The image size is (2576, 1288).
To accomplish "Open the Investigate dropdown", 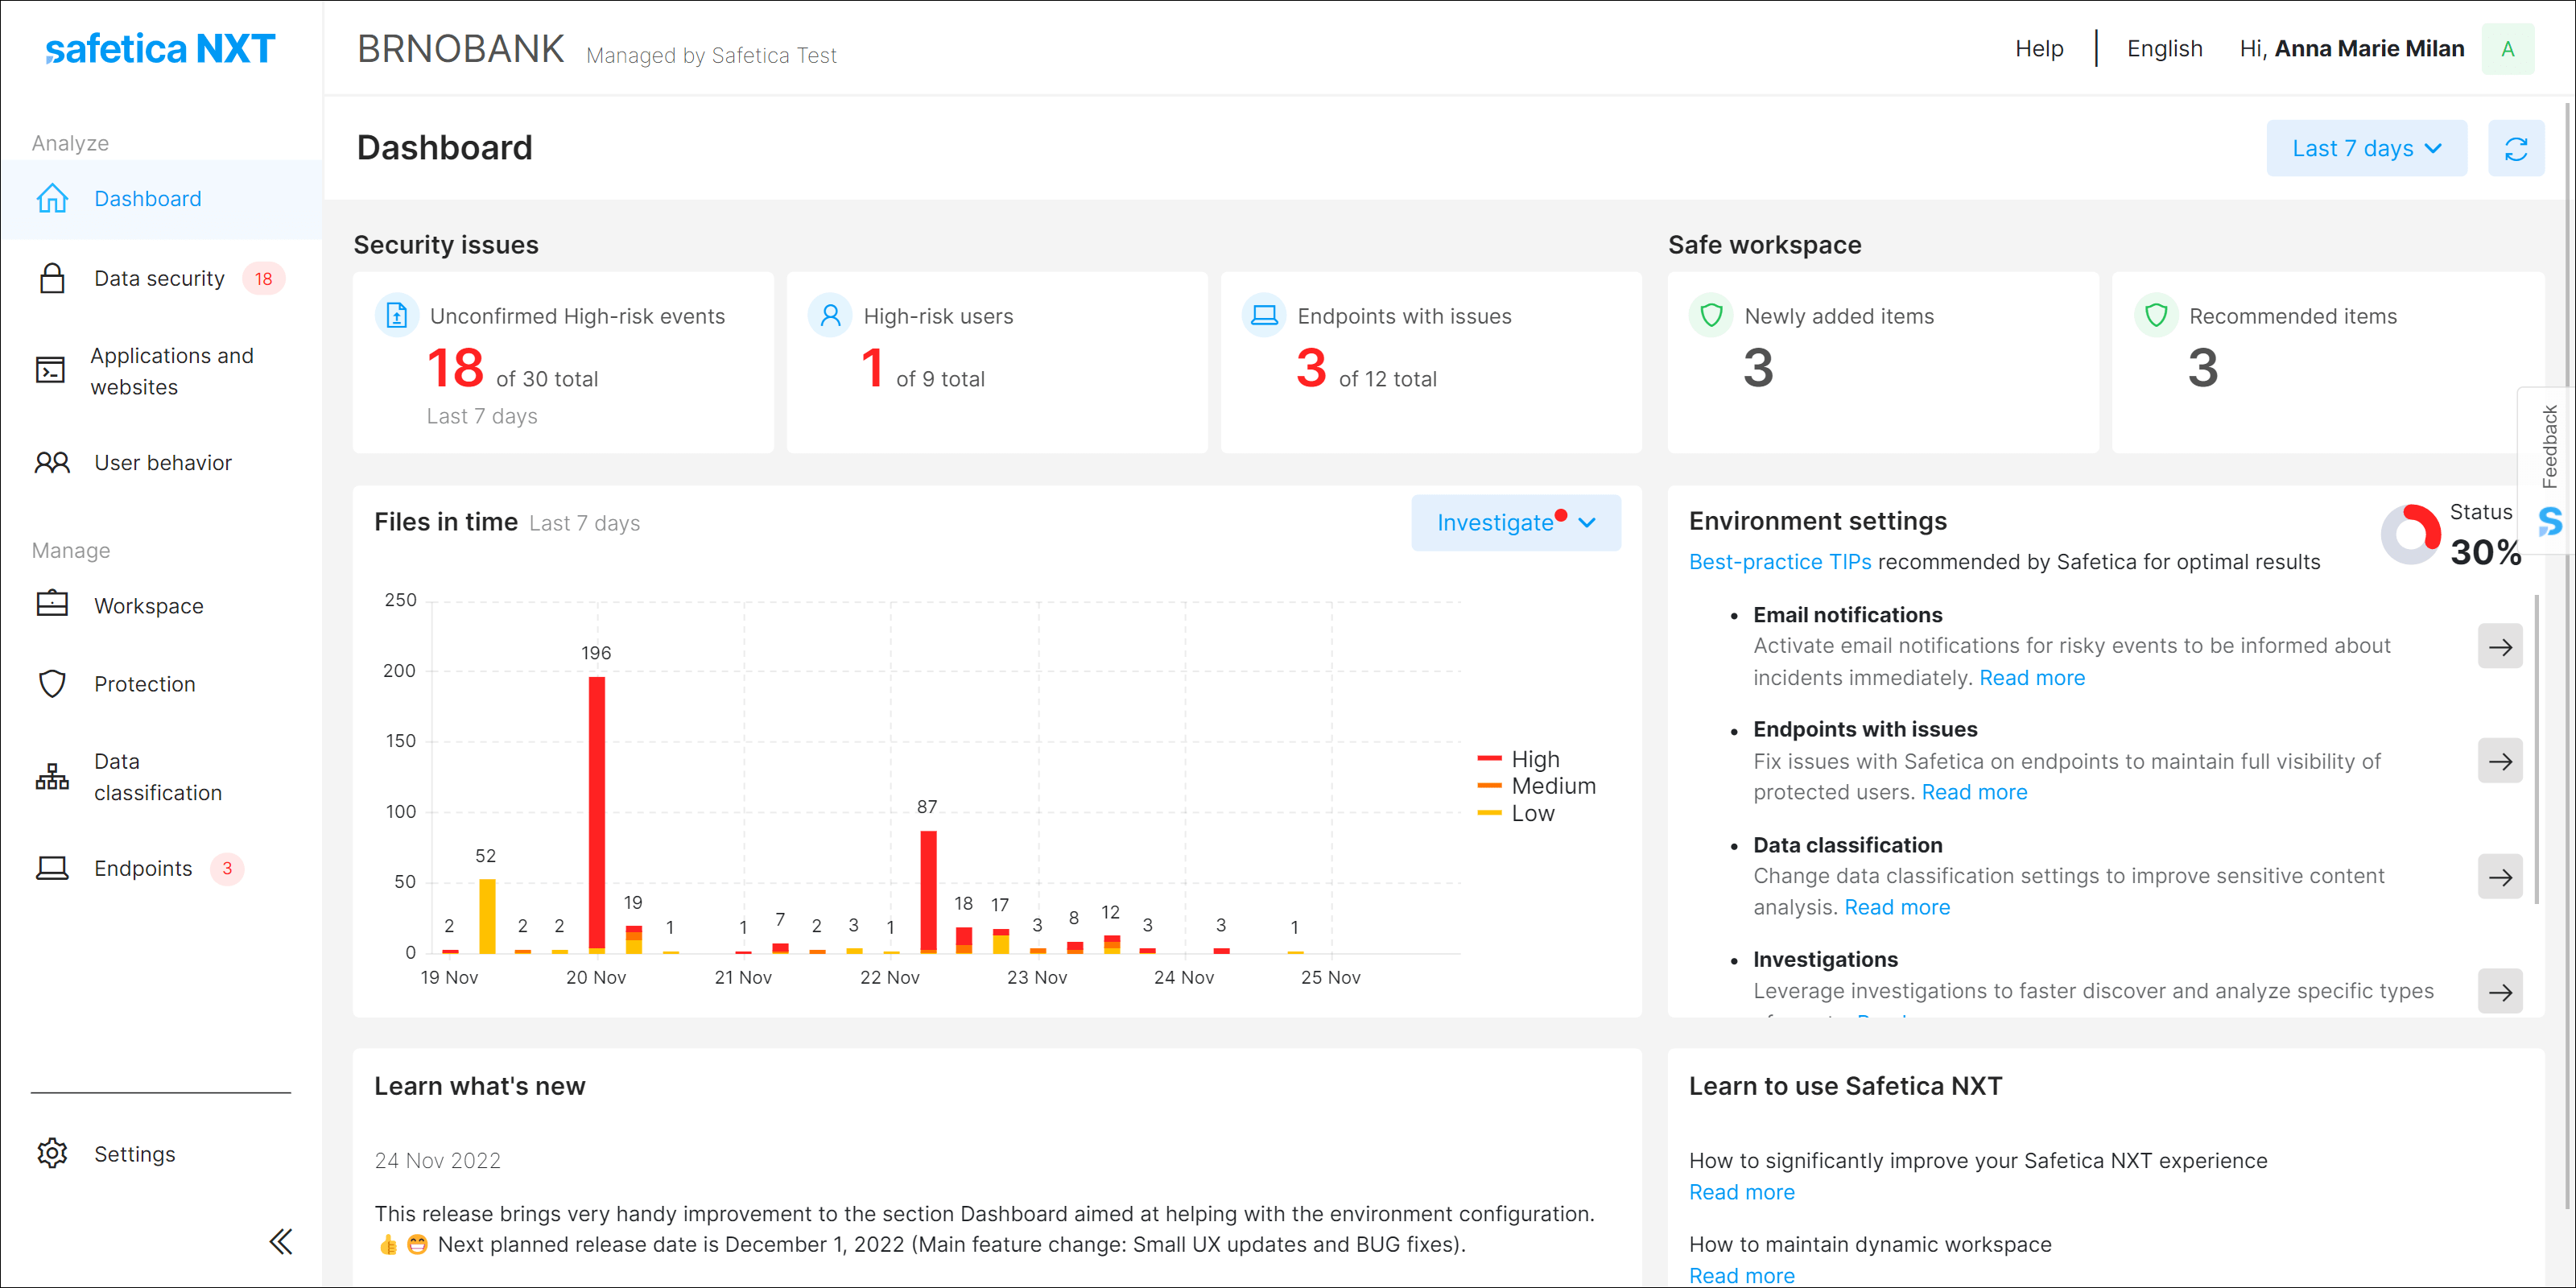I will tap(1514, 522).
